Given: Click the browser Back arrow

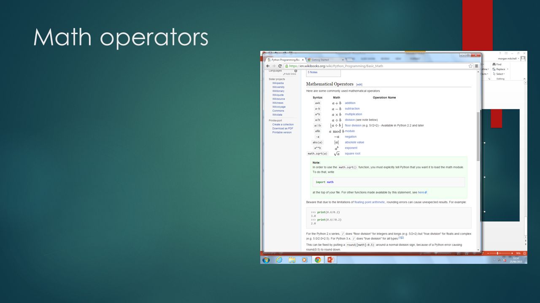Looking at the screenshot, I should [x=267, y=66].
